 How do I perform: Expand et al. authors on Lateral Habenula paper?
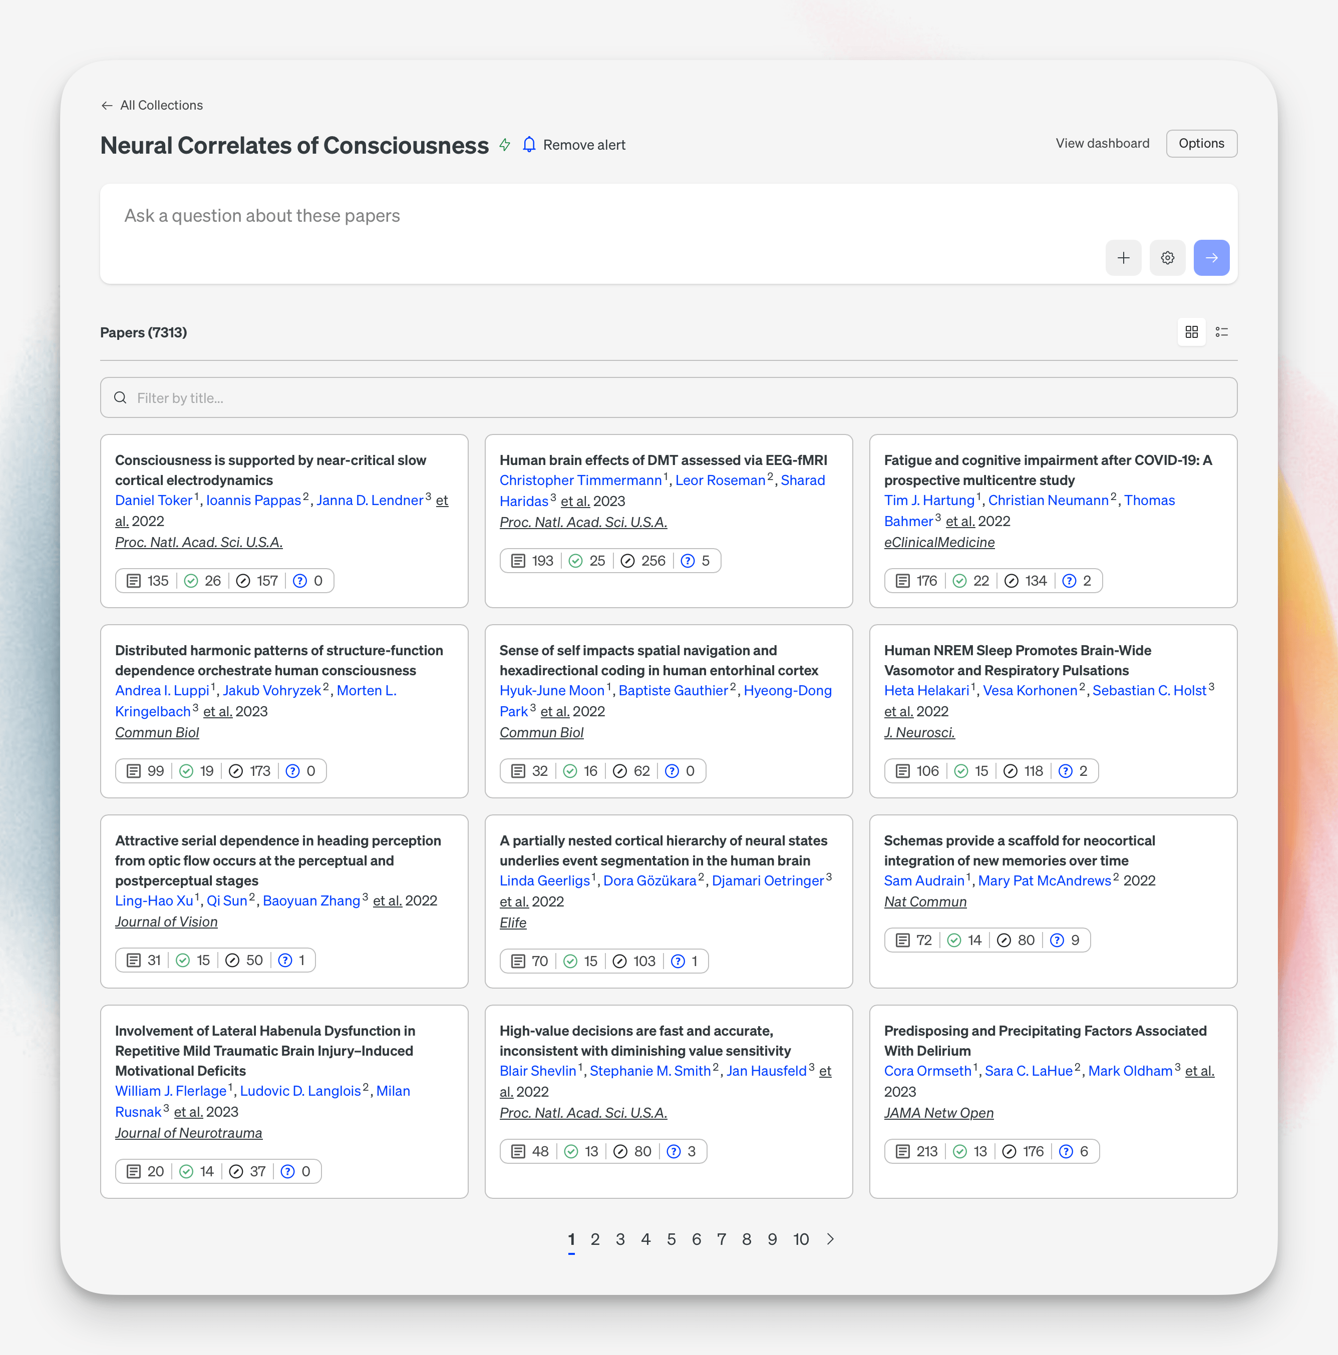[x=188, y=1112]
